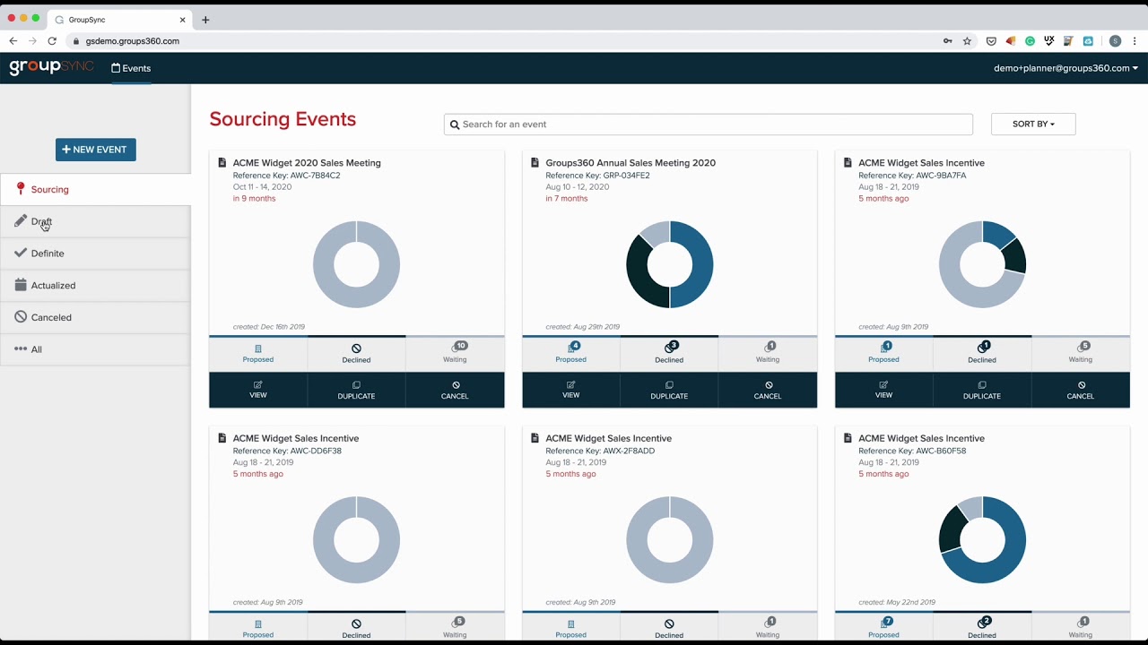The image size is (1148, 645).
Task: Open a new browser tab
Action: [205, 19]
